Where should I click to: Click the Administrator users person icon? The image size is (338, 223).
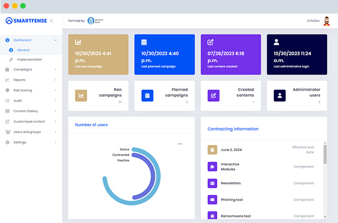click(x=280, y=96)
